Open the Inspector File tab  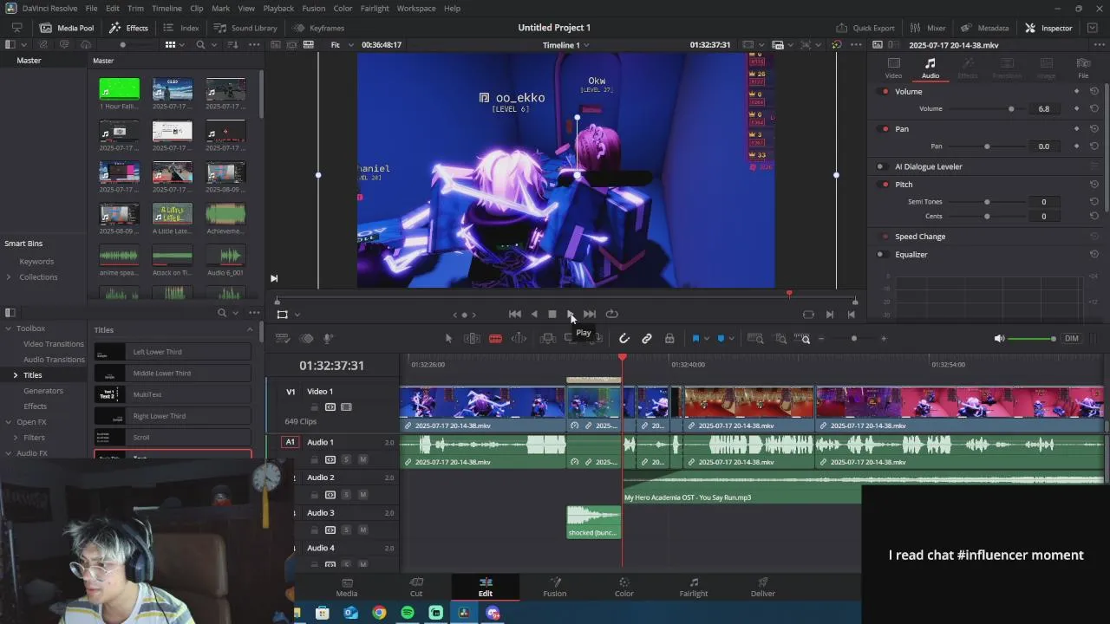coord(1083,68)
